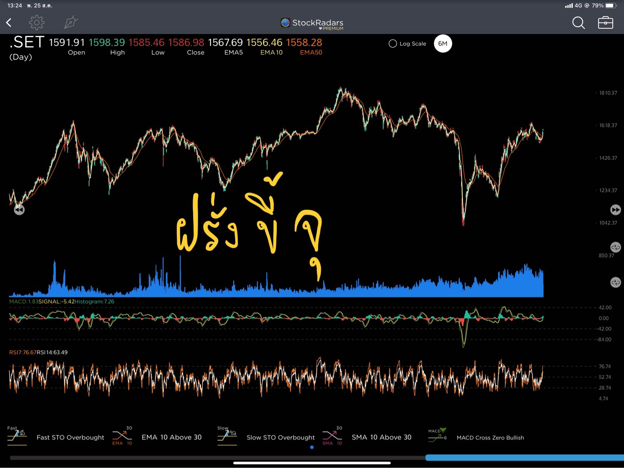Screen dimensions: 624x468
Task: Tap the 28.74 RSI axis label
Action: click(604, 388)
